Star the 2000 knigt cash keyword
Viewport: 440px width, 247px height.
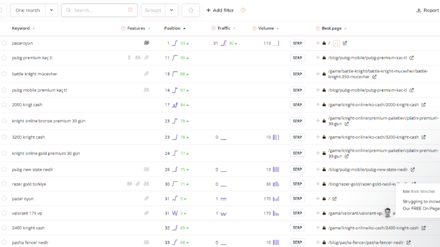(x=4, y=105)
